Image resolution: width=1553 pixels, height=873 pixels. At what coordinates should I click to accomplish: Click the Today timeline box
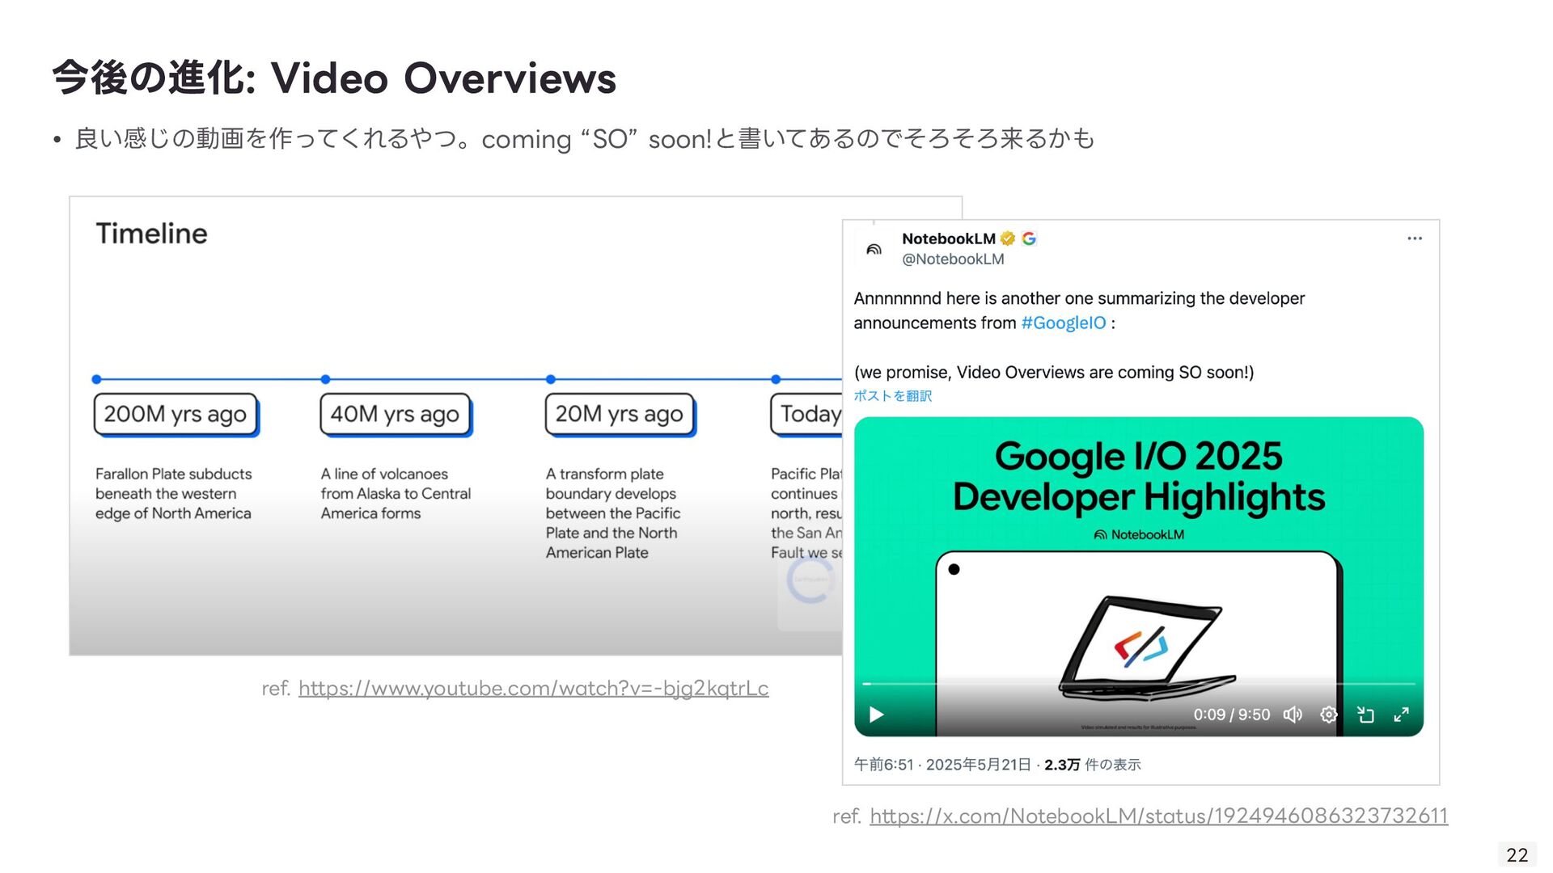(x=807, y=414)
